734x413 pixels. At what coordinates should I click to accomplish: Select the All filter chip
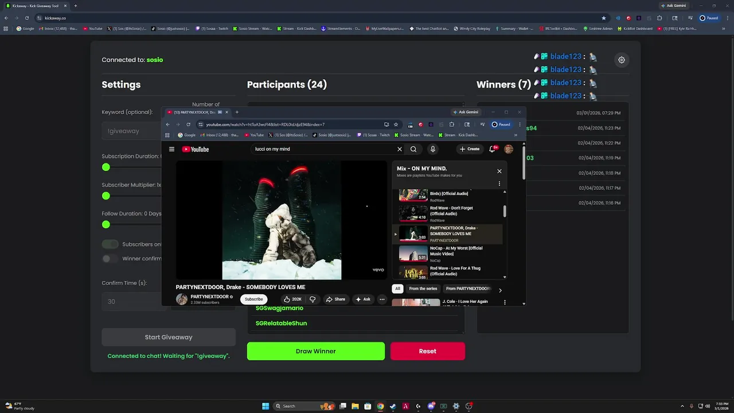coord(397,289)
